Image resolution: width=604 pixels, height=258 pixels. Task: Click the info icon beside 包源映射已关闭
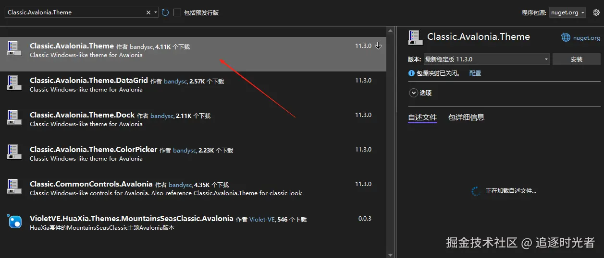coord(411,73)
